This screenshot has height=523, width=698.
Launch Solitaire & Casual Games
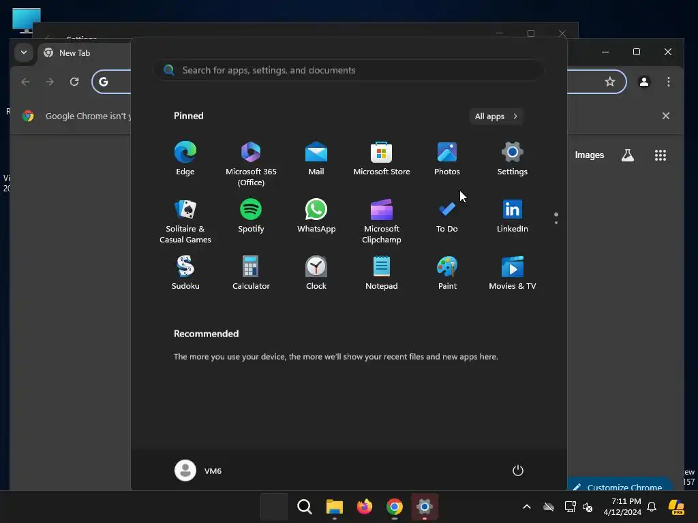tap(185, 221)
